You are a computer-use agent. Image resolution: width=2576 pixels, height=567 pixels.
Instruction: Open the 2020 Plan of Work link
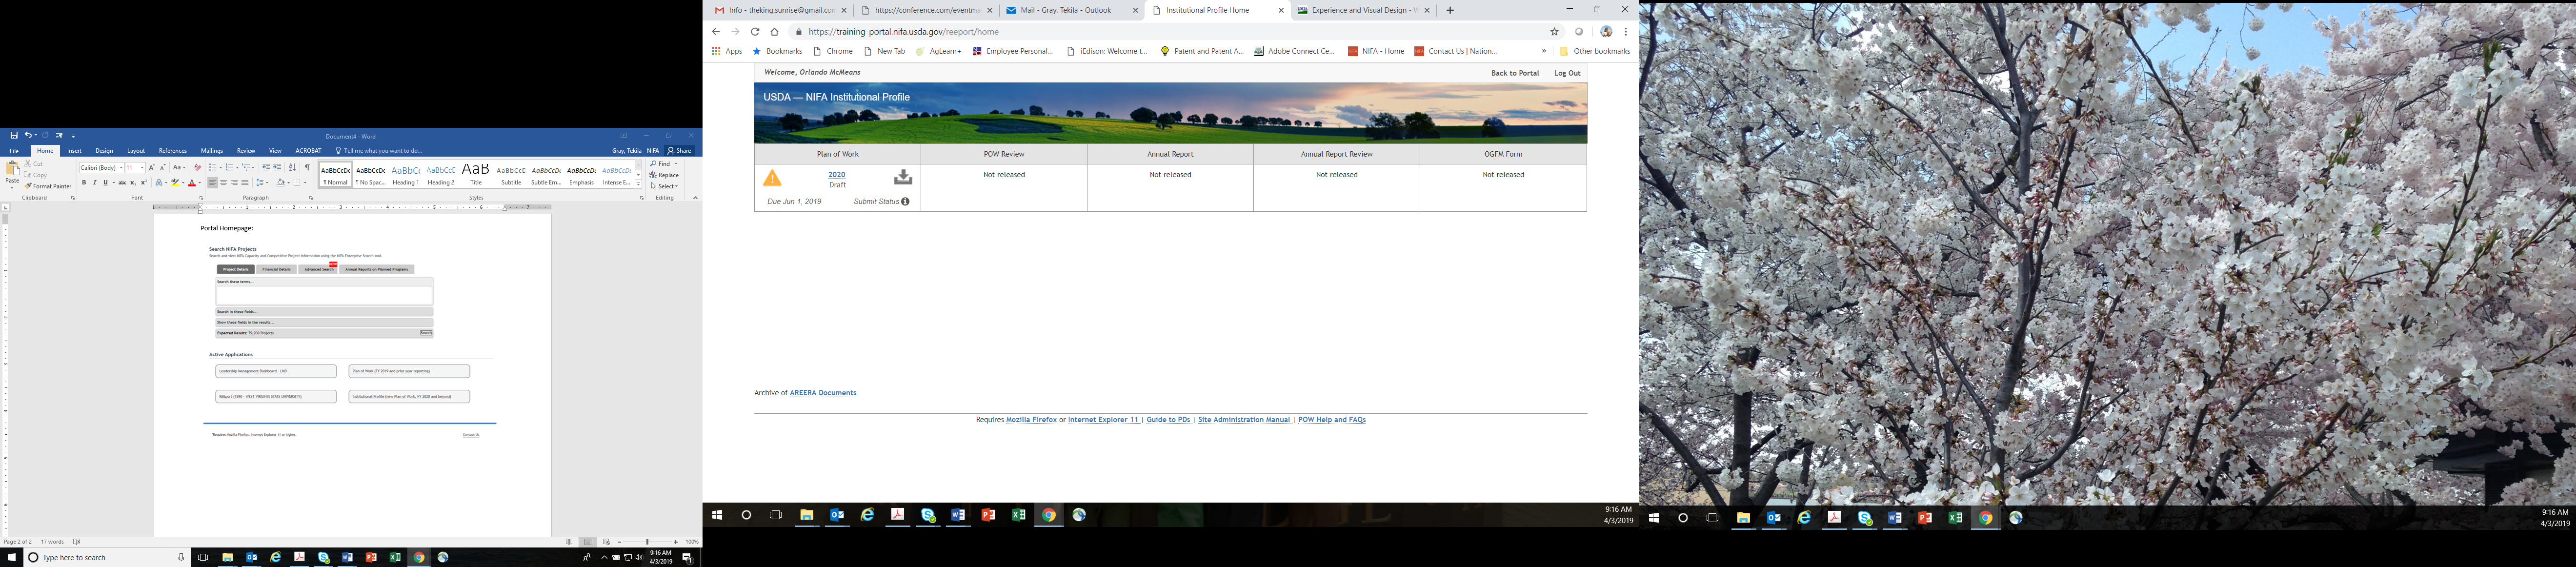tap(836, 175)
